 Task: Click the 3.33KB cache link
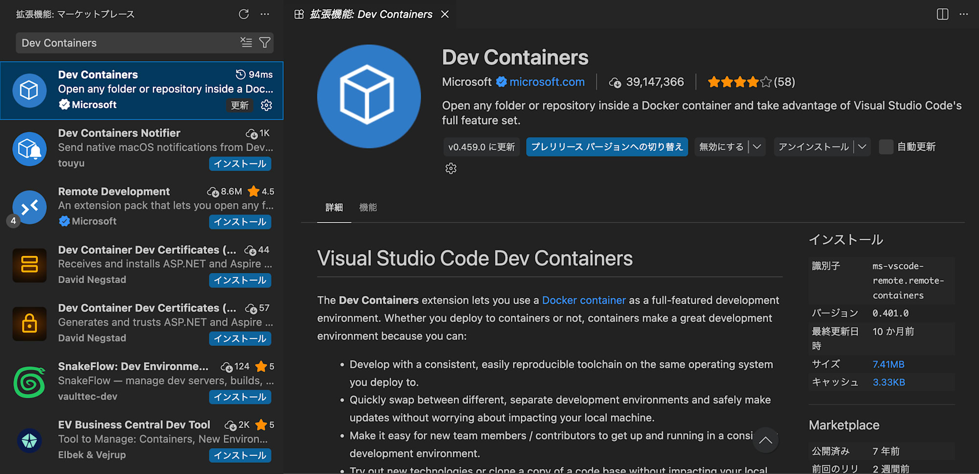(x=889, y=382)
